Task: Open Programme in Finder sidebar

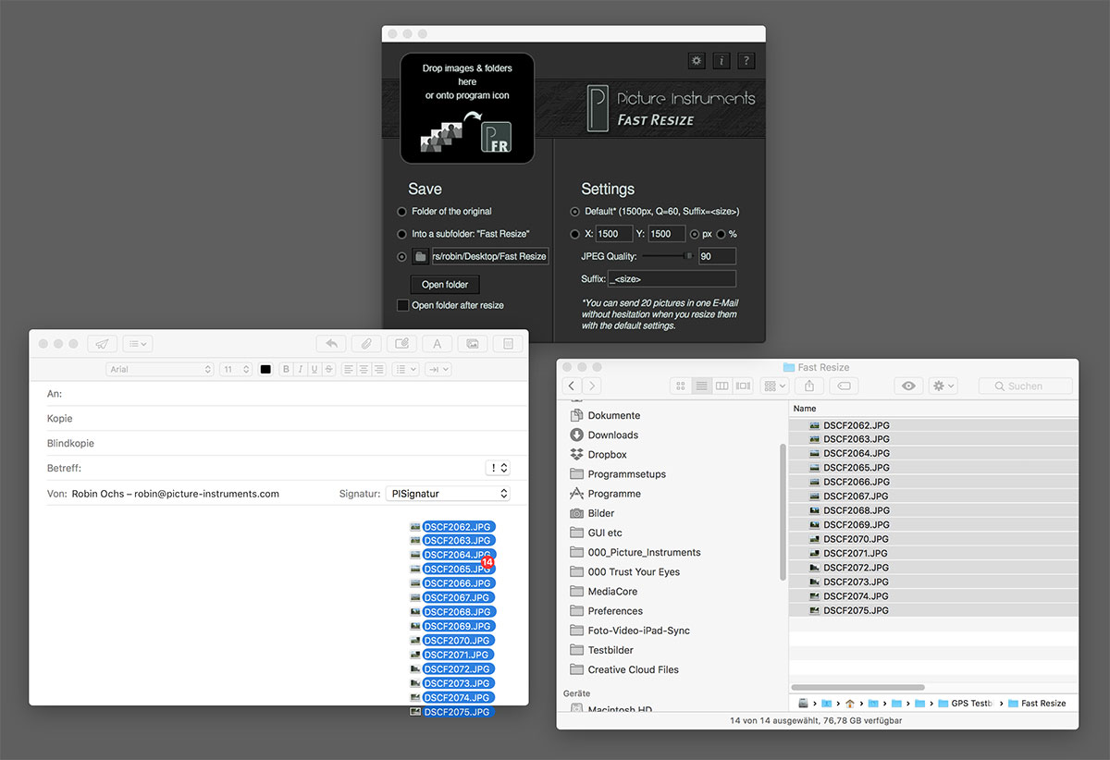Action: tap(614, 494)
